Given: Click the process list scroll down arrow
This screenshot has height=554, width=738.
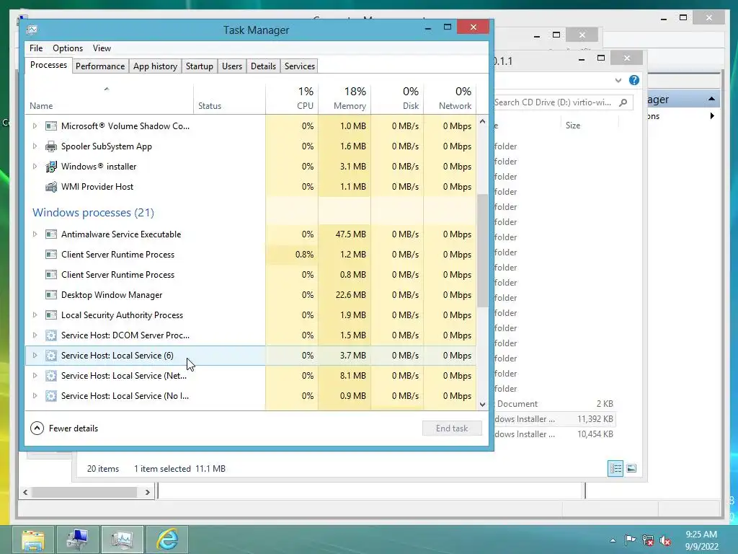Looking at the screenshot, I should pyautogui.click(x=482, y=404).
